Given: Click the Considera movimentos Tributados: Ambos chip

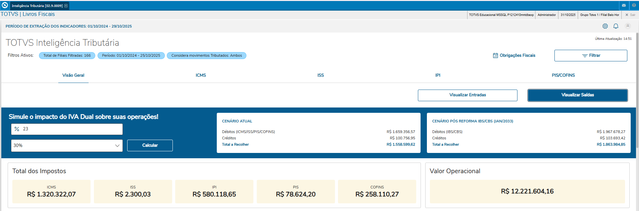Looking at the screenshot, I should coord(206,55).
